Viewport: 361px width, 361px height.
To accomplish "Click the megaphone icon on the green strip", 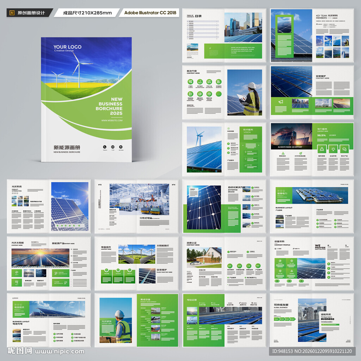I will click(281, 102).
